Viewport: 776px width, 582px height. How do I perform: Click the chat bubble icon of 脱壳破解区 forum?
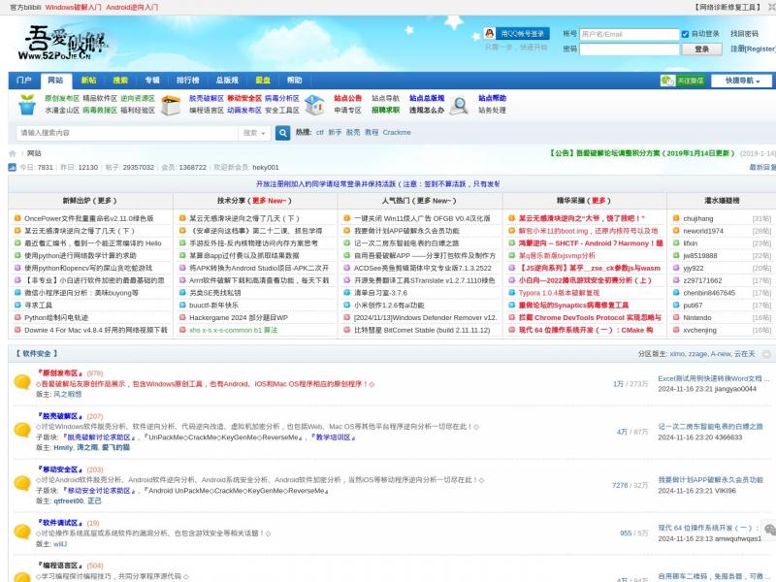click(22, 430)
